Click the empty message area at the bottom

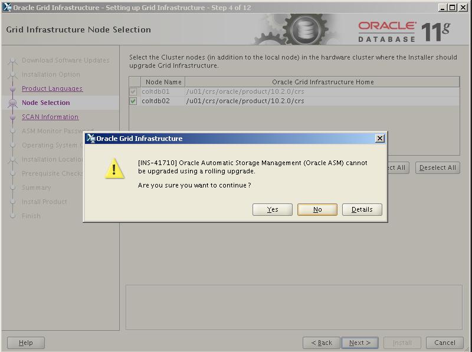(x=294, y=307)
